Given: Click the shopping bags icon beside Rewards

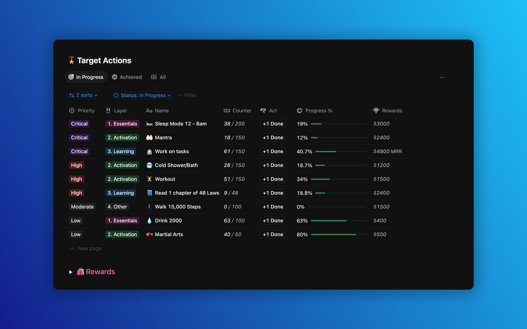Looking at the screenshot, I should [x=80, y=271].
